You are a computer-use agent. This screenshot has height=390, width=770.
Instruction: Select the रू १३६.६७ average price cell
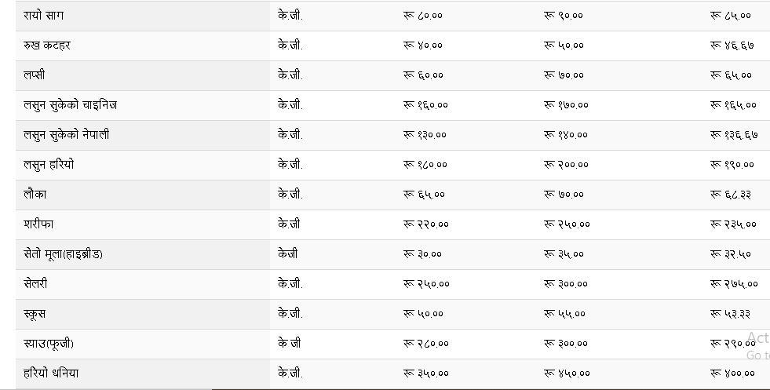tap(735, 135)
